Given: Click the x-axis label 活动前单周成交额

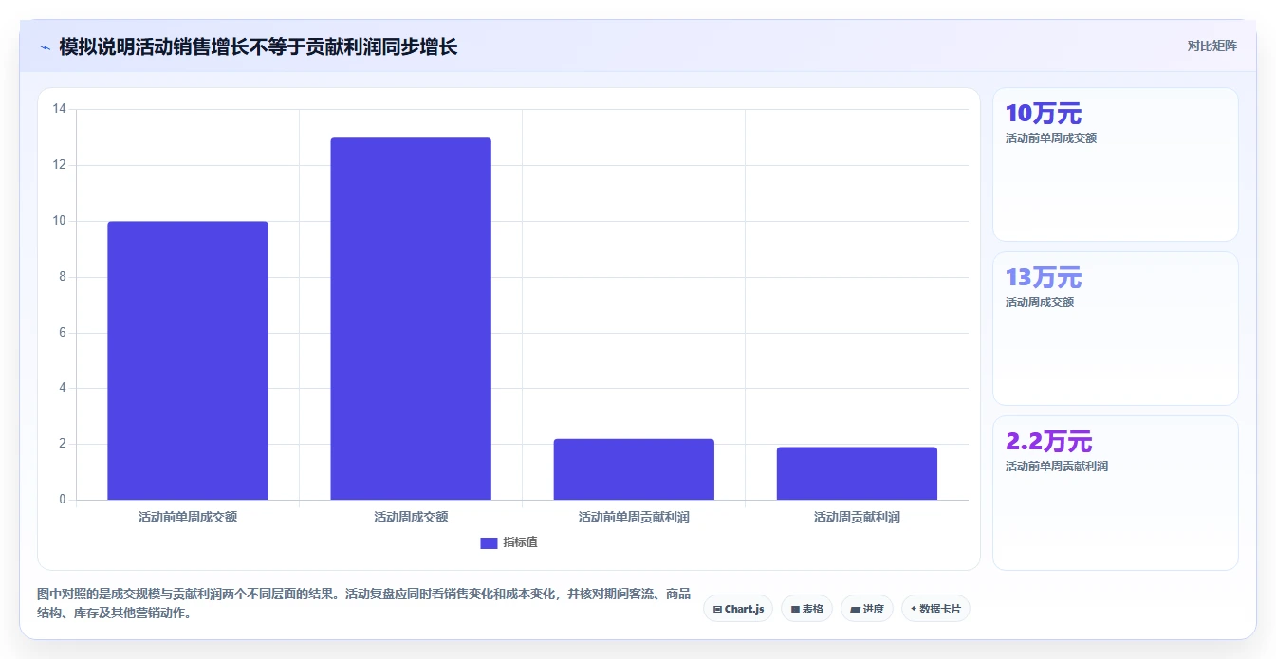Looking at the screenshot, I should click(x=188, y=517).
